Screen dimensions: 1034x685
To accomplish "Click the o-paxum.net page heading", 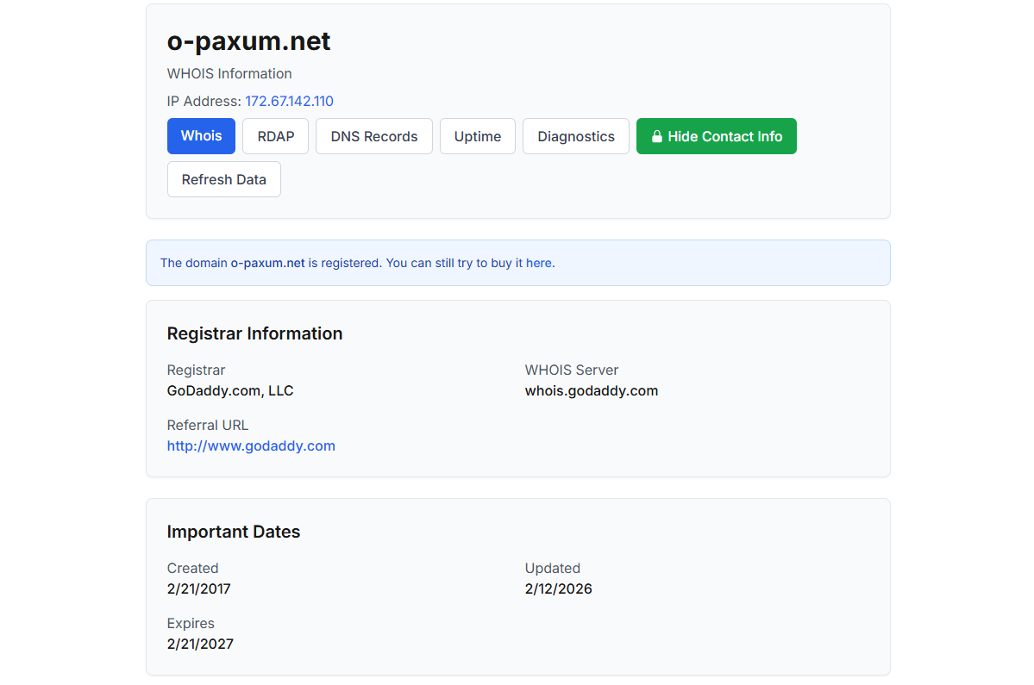I will pos(248,41).
